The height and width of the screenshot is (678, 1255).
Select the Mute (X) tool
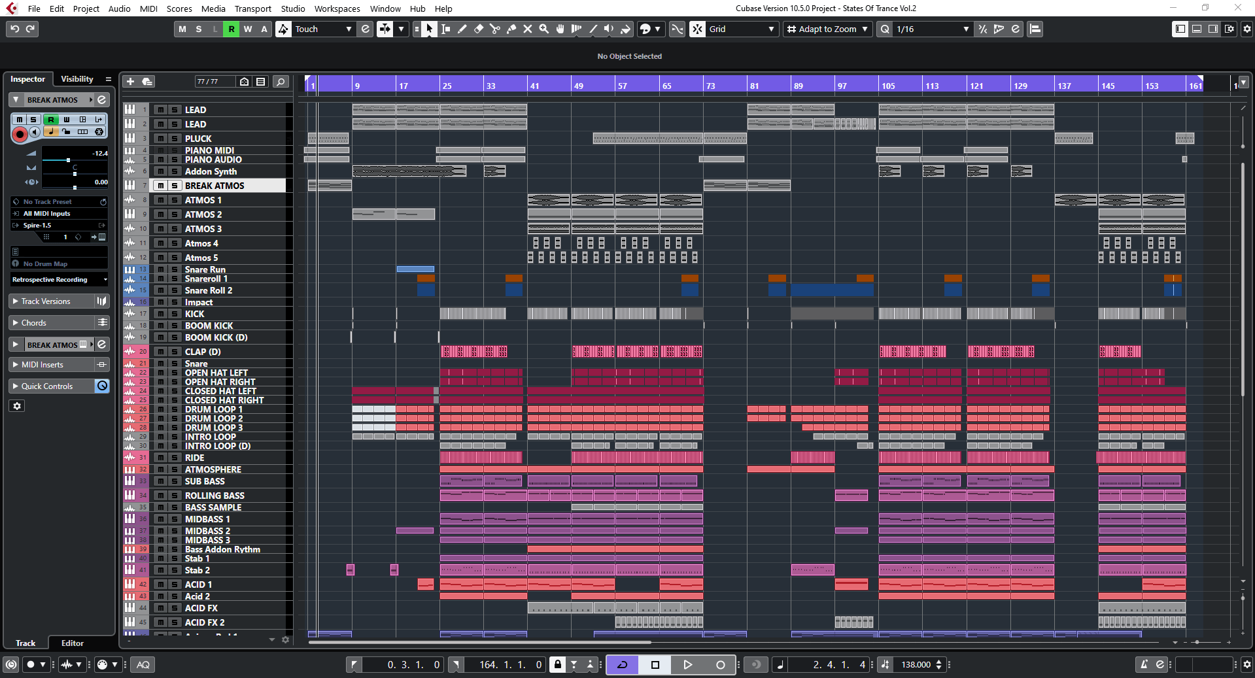(528, 29)
